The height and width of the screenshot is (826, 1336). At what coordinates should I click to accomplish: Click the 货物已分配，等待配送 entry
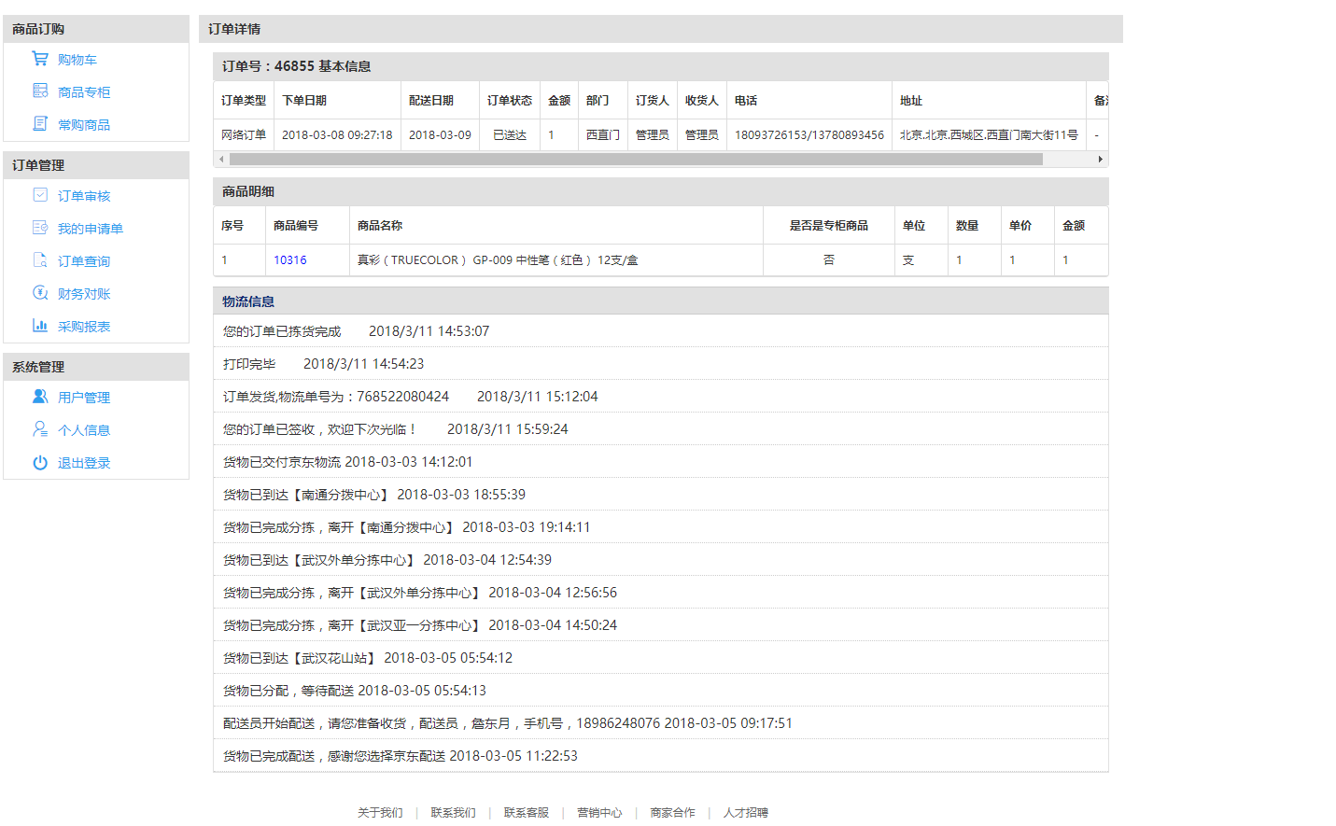click(661, 691)
